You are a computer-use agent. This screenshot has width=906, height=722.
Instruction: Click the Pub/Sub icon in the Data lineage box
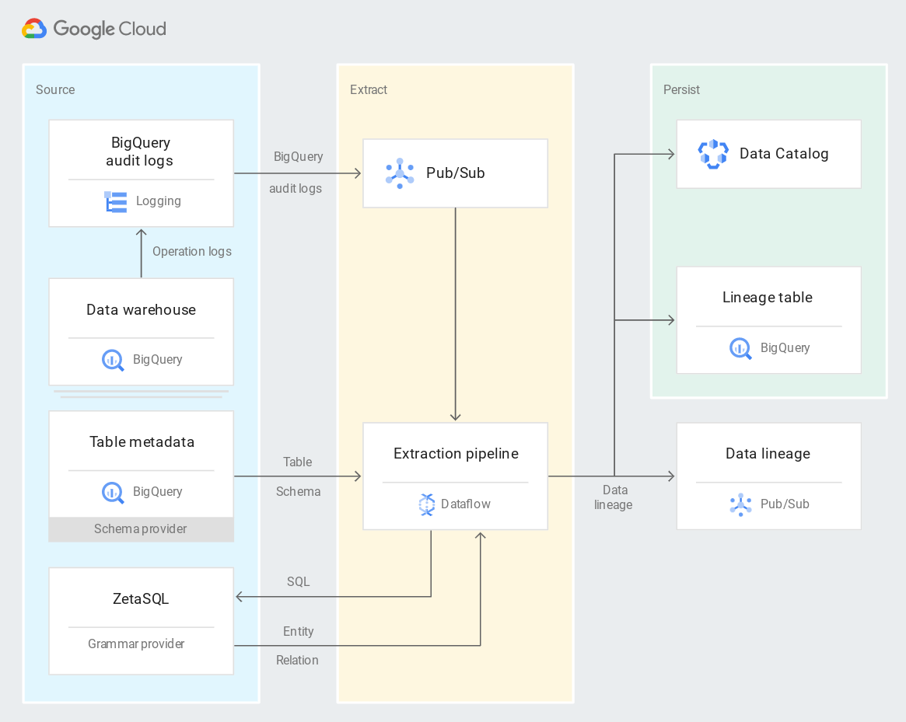(x=740, y=504)
